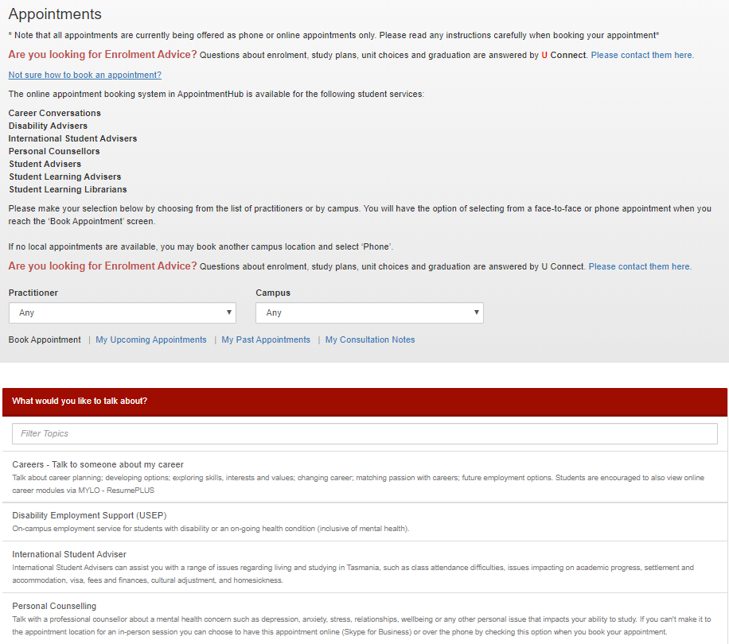Click inside the Filter Topics search box
The image size is (729, 644).
[x=364, y=433]
